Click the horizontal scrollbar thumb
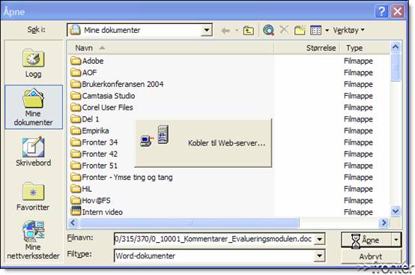The width and height of the screenshot is (415, 275). coord(190,223)
